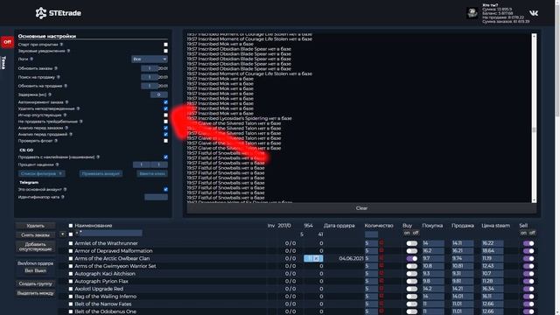
Task: Show help for Удалять неподтвержденные
Action: (x=78, y=108)
